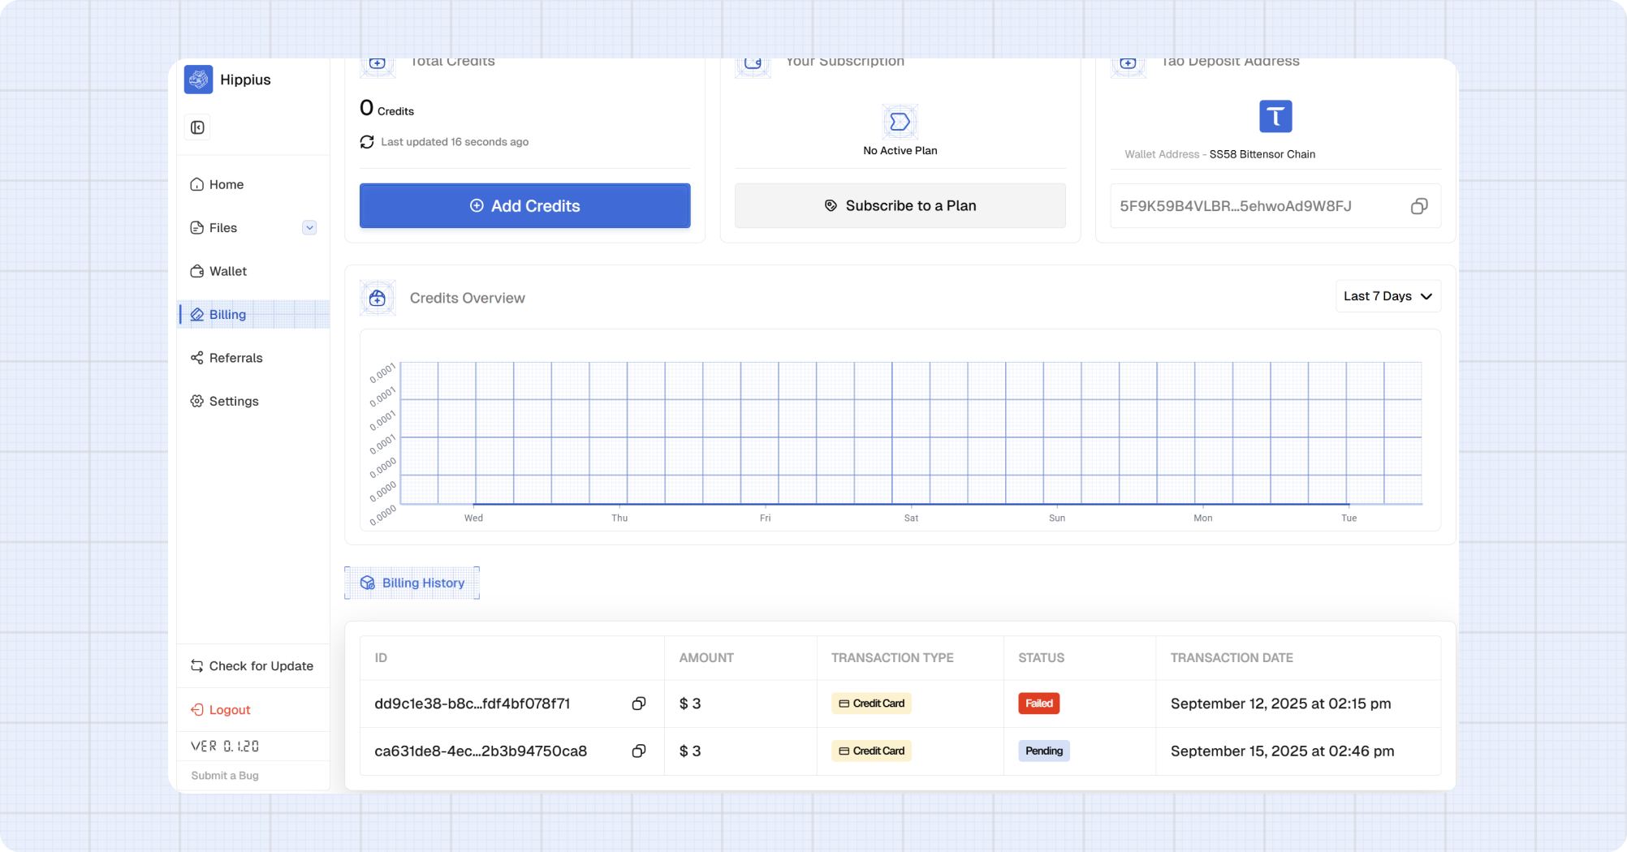Click the Hippius logo icon

pyautogui.click(x=198, y=80)
